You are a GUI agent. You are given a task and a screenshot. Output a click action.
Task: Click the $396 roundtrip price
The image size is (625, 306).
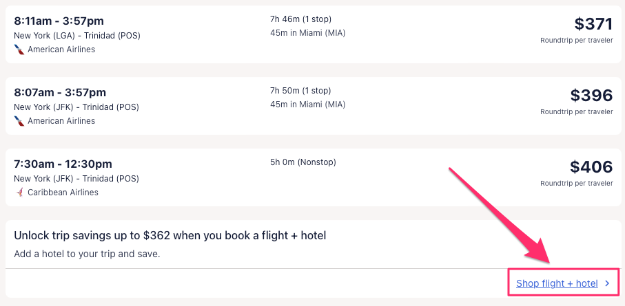coord(591,96)
